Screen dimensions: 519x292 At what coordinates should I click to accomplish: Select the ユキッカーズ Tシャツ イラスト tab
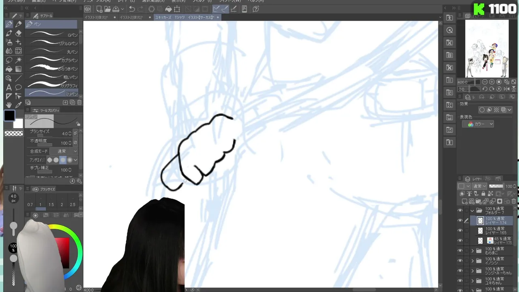point(187,17)
